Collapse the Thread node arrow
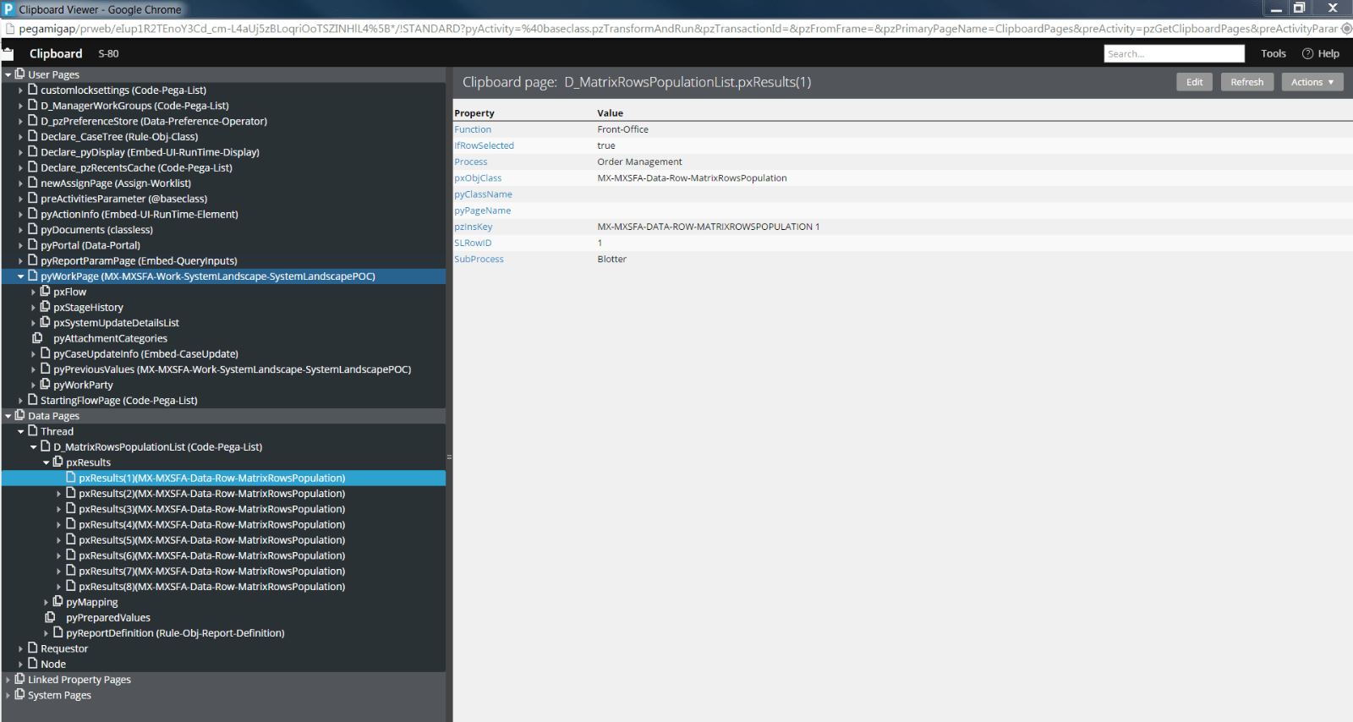Screen dimensions: 1353x722 [x=21, y=432]
